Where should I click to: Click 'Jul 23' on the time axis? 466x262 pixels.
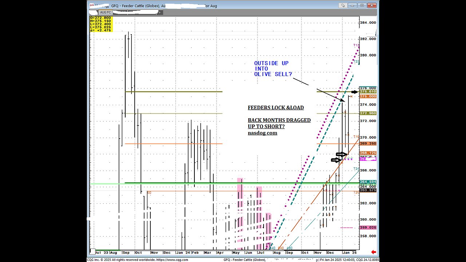point(102,252)
